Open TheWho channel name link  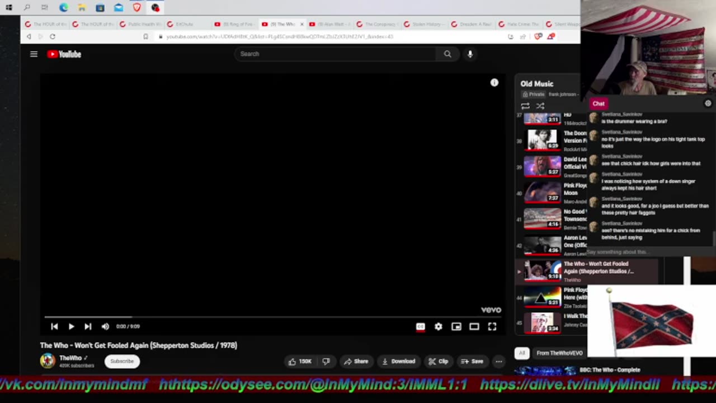70,358
